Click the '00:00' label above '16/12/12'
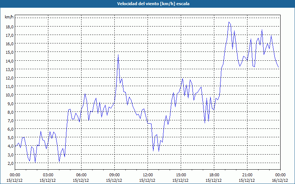The image size is (295, 184). click(x=280, y=175)
